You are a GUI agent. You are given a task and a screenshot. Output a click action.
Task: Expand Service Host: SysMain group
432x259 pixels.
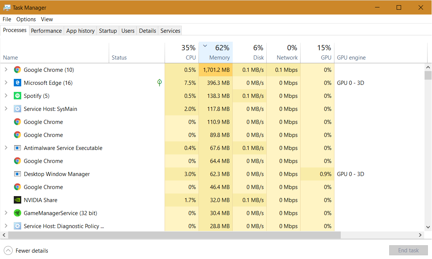tap(6, 109)
